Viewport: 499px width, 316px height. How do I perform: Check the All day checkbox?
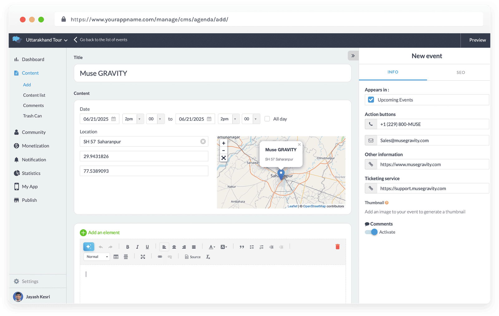[267, 119]
